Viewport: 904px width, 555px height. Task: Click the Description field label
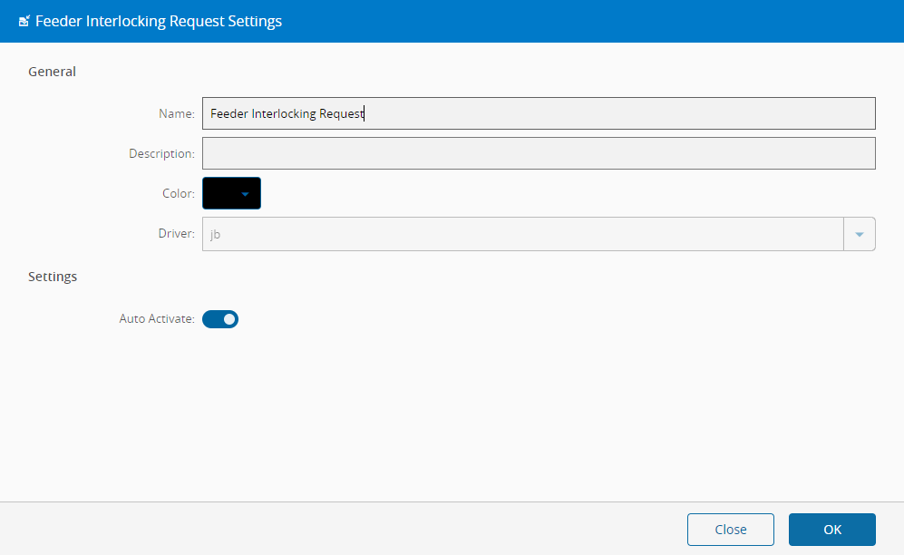[x=161, y=154]
